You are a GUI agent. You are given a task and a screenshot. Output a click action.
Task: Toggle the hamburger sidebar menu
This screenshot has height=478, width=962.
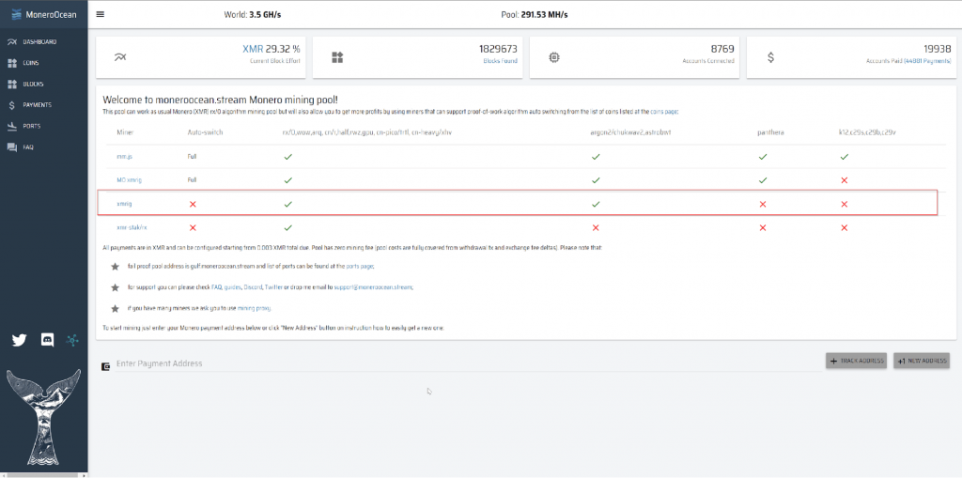coord(101,15)
